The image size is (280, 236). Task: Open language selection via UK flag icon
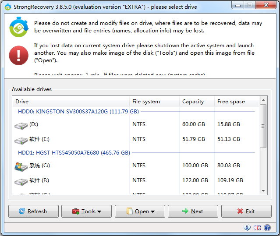257,228
